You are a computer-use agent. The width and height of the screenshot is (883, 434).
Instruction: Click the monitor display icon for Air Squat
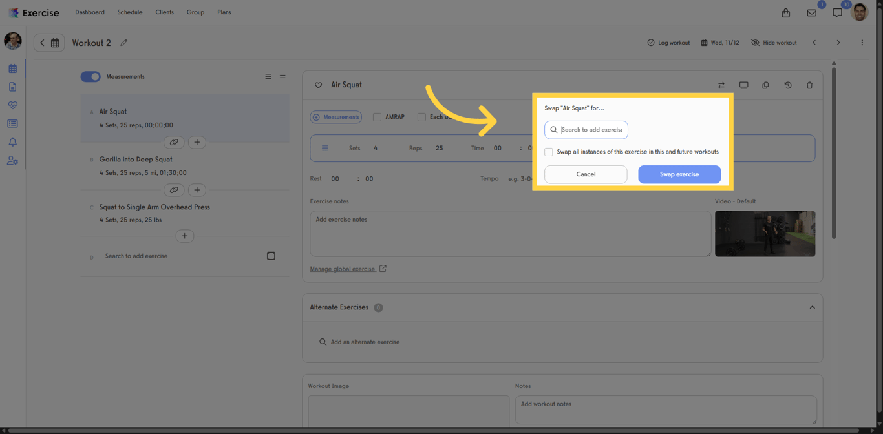(743, 85)
